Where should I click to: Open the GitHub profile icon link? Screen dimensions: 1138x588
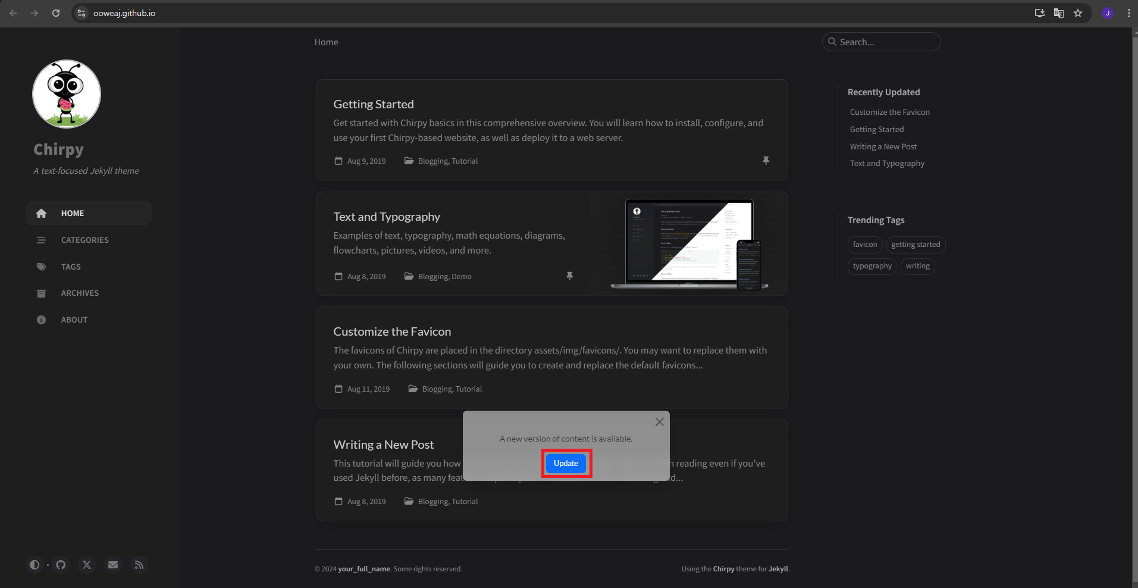[61, 565]
